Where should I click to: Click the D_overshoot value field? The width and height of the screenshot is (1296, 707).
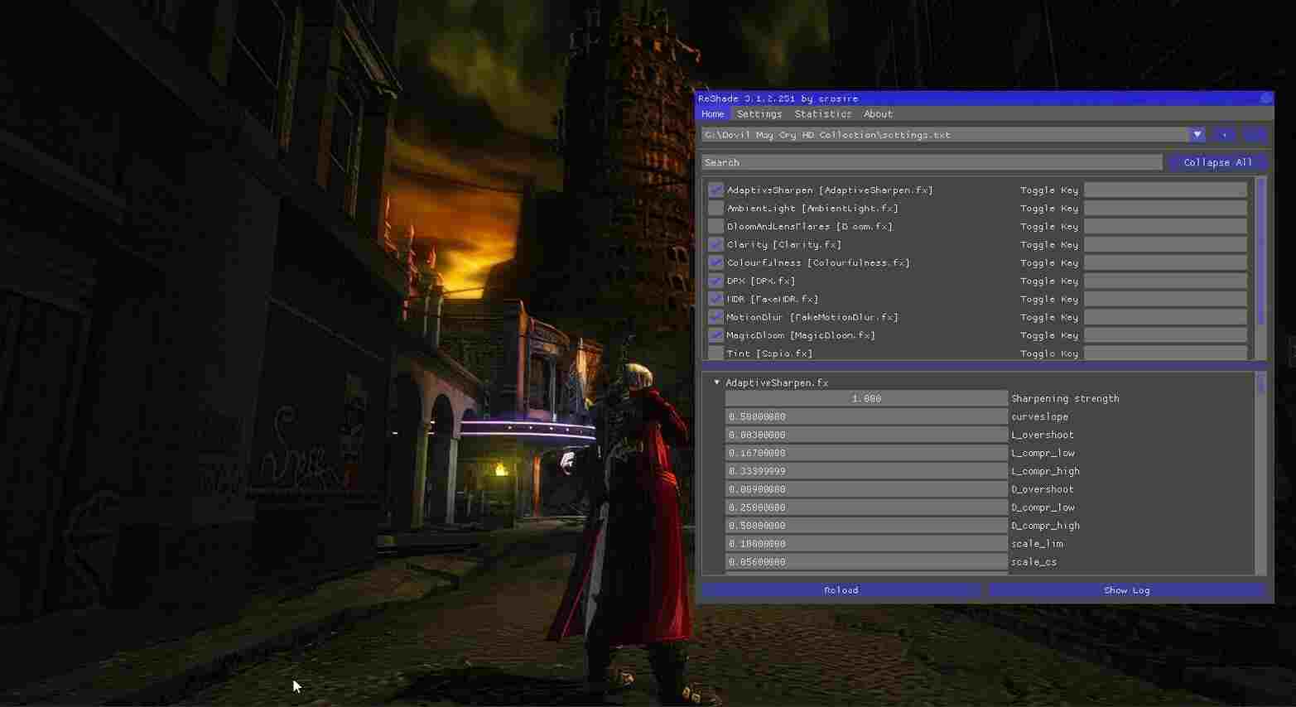866,489
